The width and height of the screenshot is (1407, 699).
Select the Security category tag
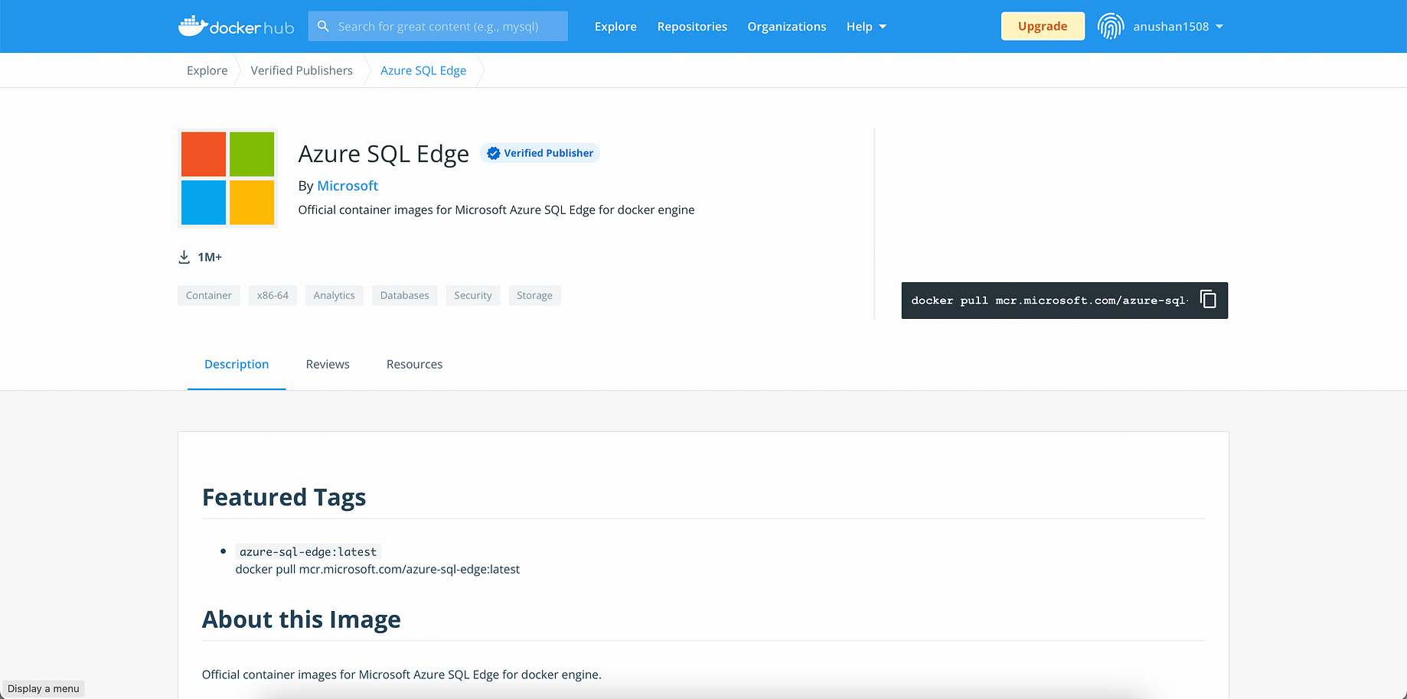click(473, 295)
